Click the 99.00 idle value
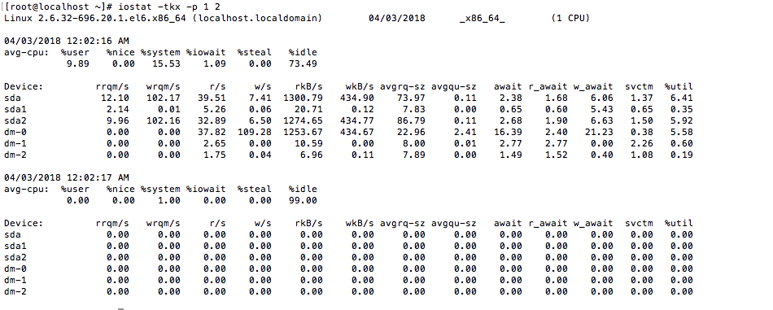773x310 pixels. click(x=303, y=201)
